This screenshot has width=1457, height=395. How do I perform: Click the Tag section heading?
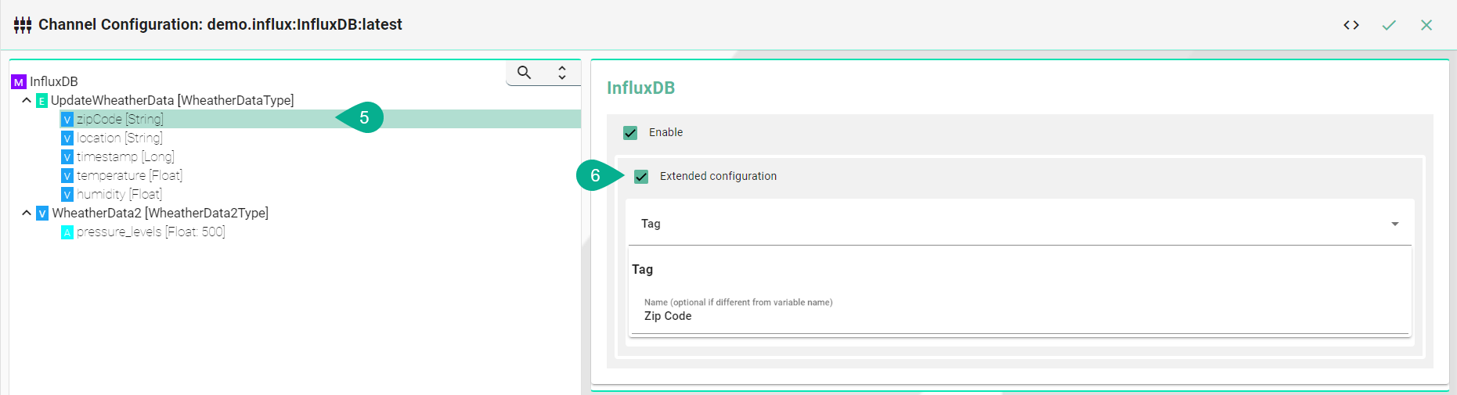tap(642, 269)
